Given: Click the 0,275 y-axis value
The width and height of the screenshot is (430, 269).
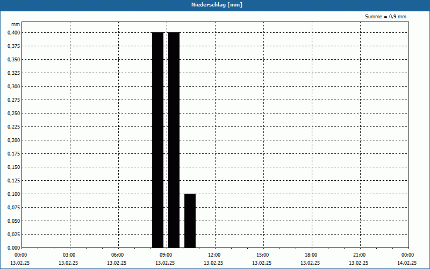Looking at the screenshot, I should [x=14, y=100].
